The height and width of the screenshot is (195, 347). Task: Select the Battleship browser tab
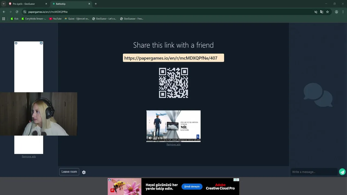point(70,4)
